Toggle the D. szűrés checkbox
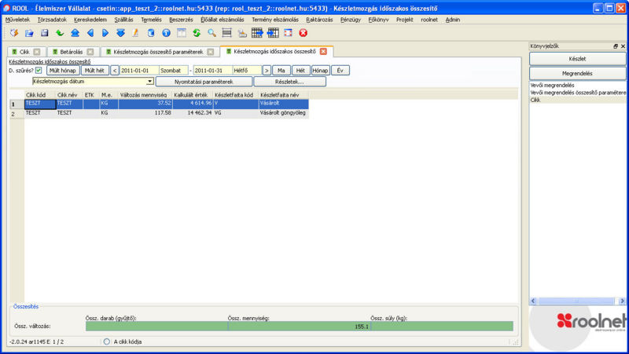This screenshot has height=354, width=629. [39, 70]
